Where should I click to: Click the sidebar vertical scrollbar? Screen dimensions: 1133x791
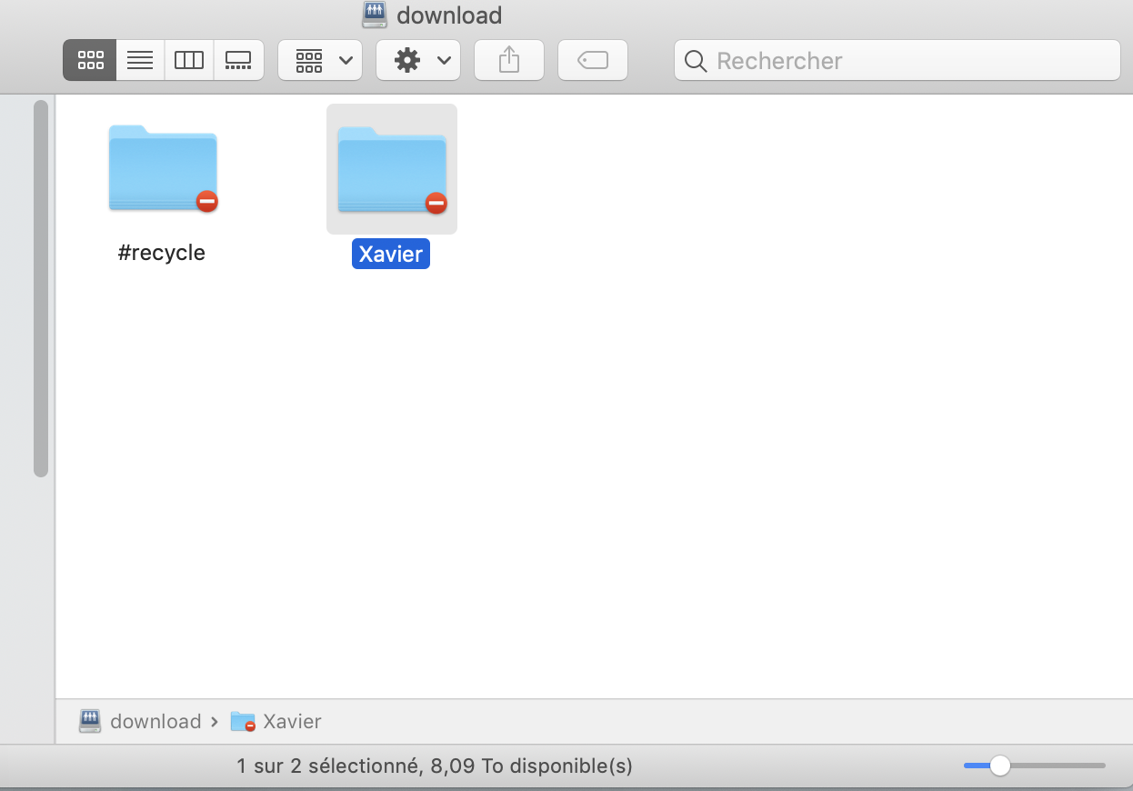coord(41,288)
